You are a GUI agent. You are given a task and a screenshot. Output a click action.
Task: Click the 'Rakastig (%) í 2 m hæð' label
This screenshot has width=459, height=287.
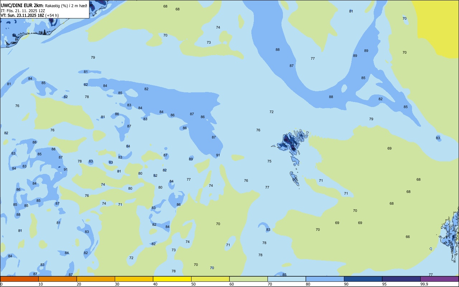click(x=66, y=5)
